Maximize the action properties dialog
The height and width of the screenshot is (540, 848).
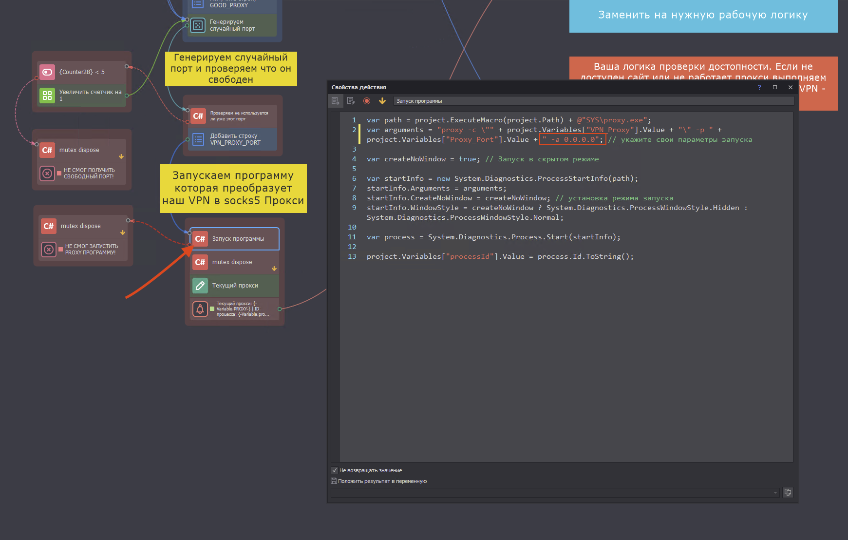[775, 87]
